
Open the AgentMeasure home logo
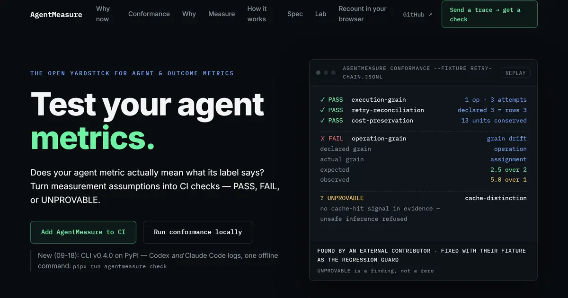tap(56, 14)
